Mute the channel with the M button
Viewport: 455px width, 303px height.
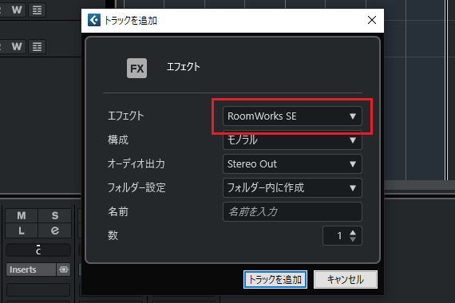(22, 216)
